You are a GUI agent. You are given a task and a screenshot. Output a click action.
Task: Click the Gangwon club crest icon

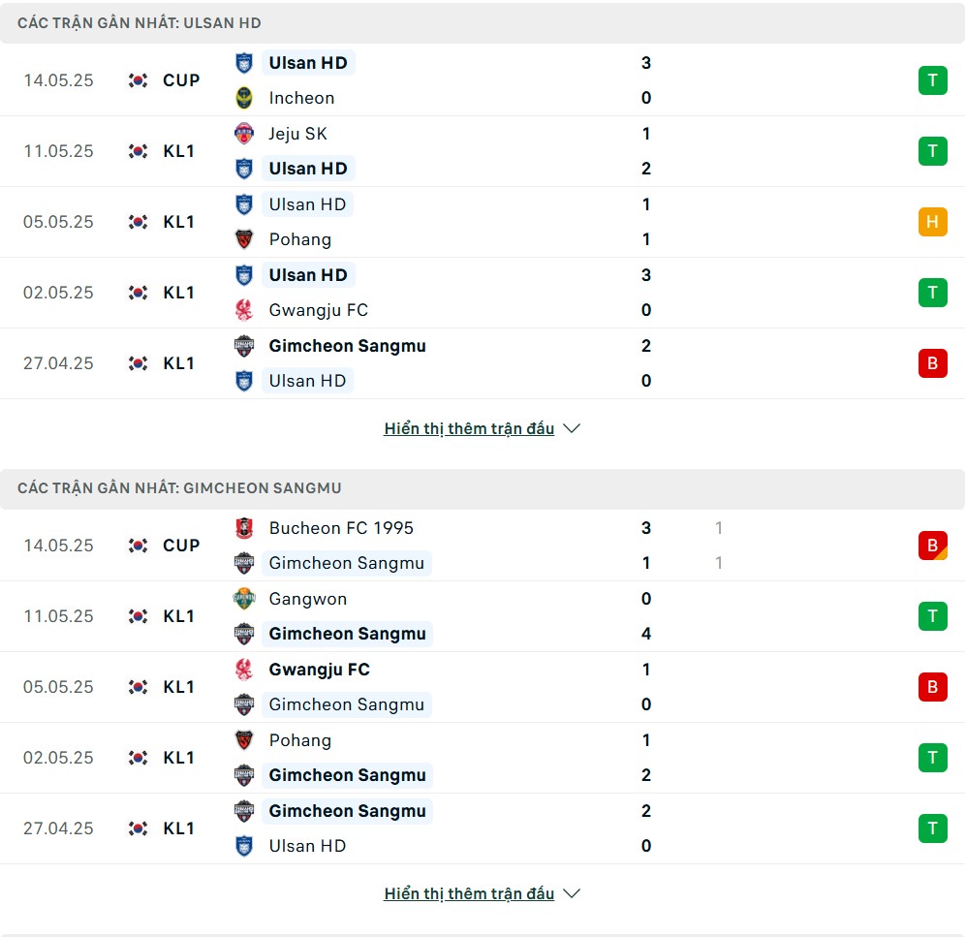pos(244,598)
